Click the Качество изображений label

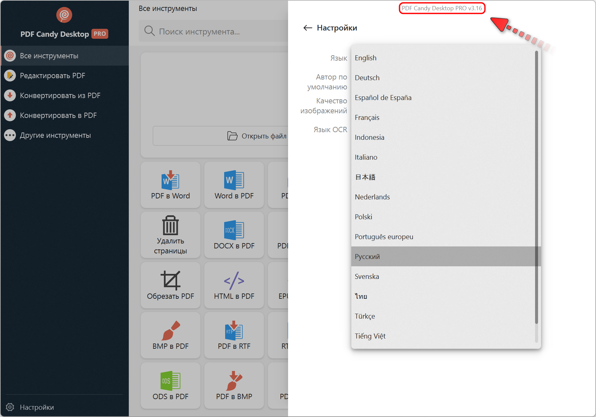(324, 106)
